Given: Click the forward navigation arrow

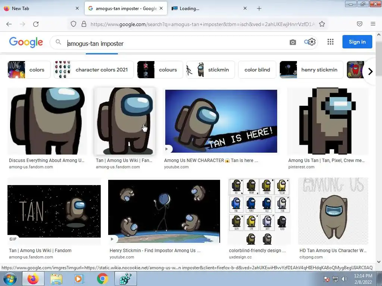Looking at the screenshot, I should pyautogui.click(x=22, y=24).
